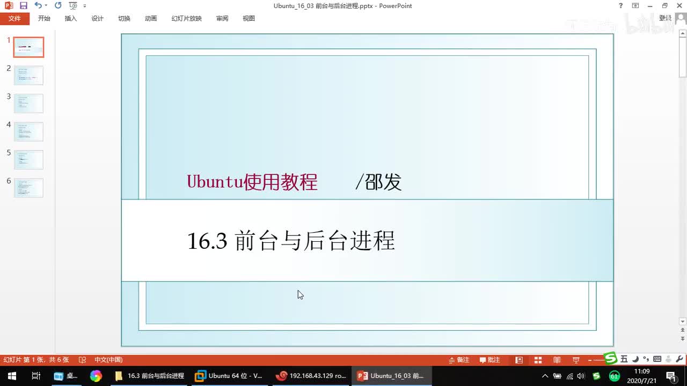Redo or repeat the last action

(x=58, y=5)
